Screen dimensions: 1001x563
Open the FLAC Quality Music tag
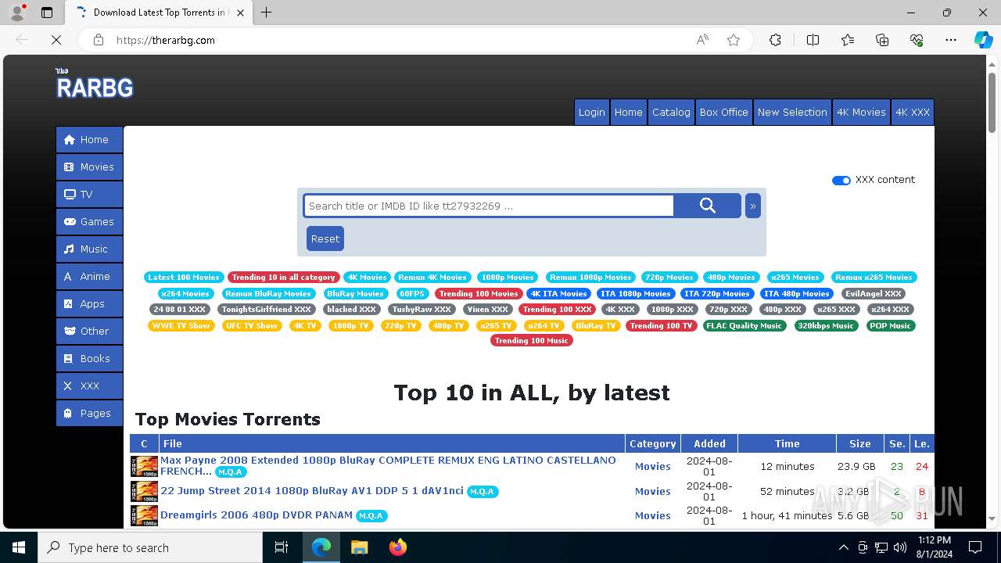click(744, 325)
